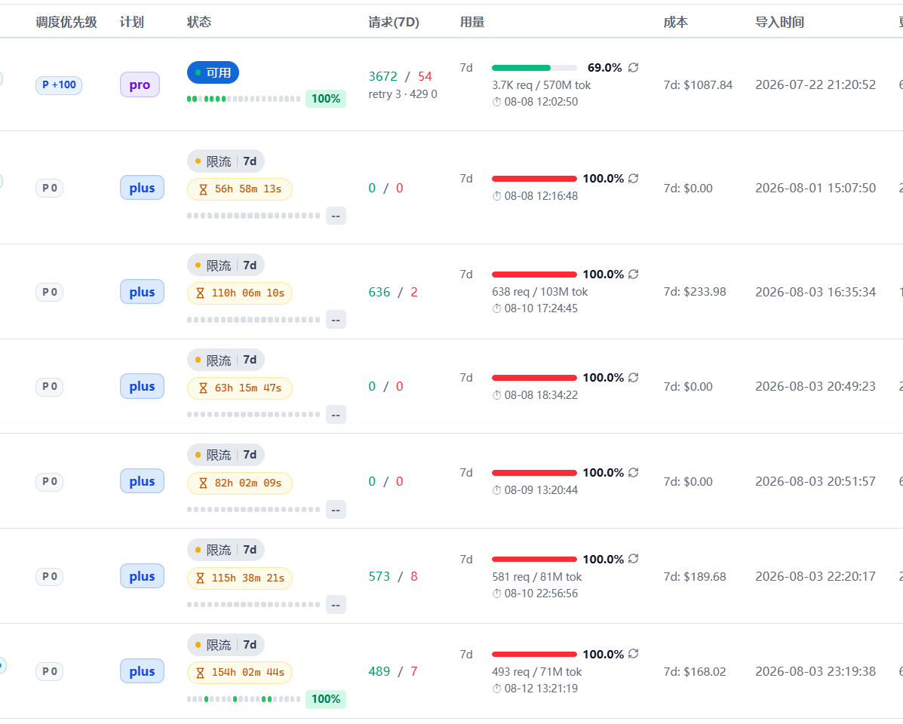Click the green 69.0% usage progress bar
This screenshot has width=903, height=724.
pyautogui.click(x=534, y=68)
